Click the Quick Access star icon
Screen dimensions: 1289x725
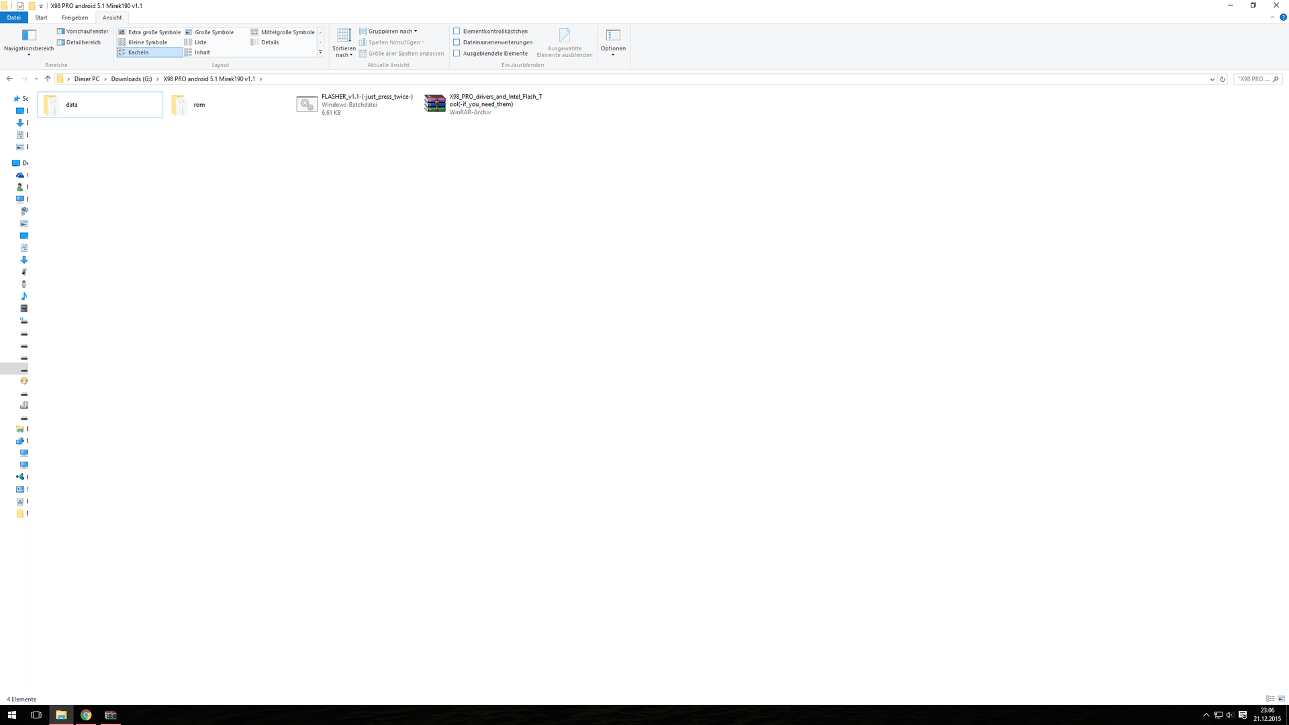17,99
